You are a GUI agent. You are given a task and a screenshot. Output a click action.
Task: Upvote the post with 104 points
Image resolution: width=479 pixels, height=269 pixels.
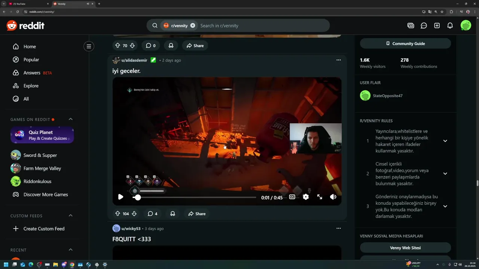pyautogui.click(x=118, y=214)
